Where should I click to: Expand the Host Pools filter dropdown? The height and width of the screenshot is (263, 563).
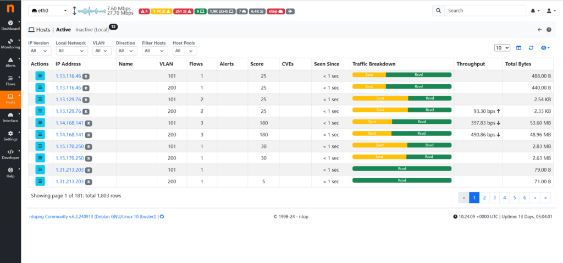184,51
